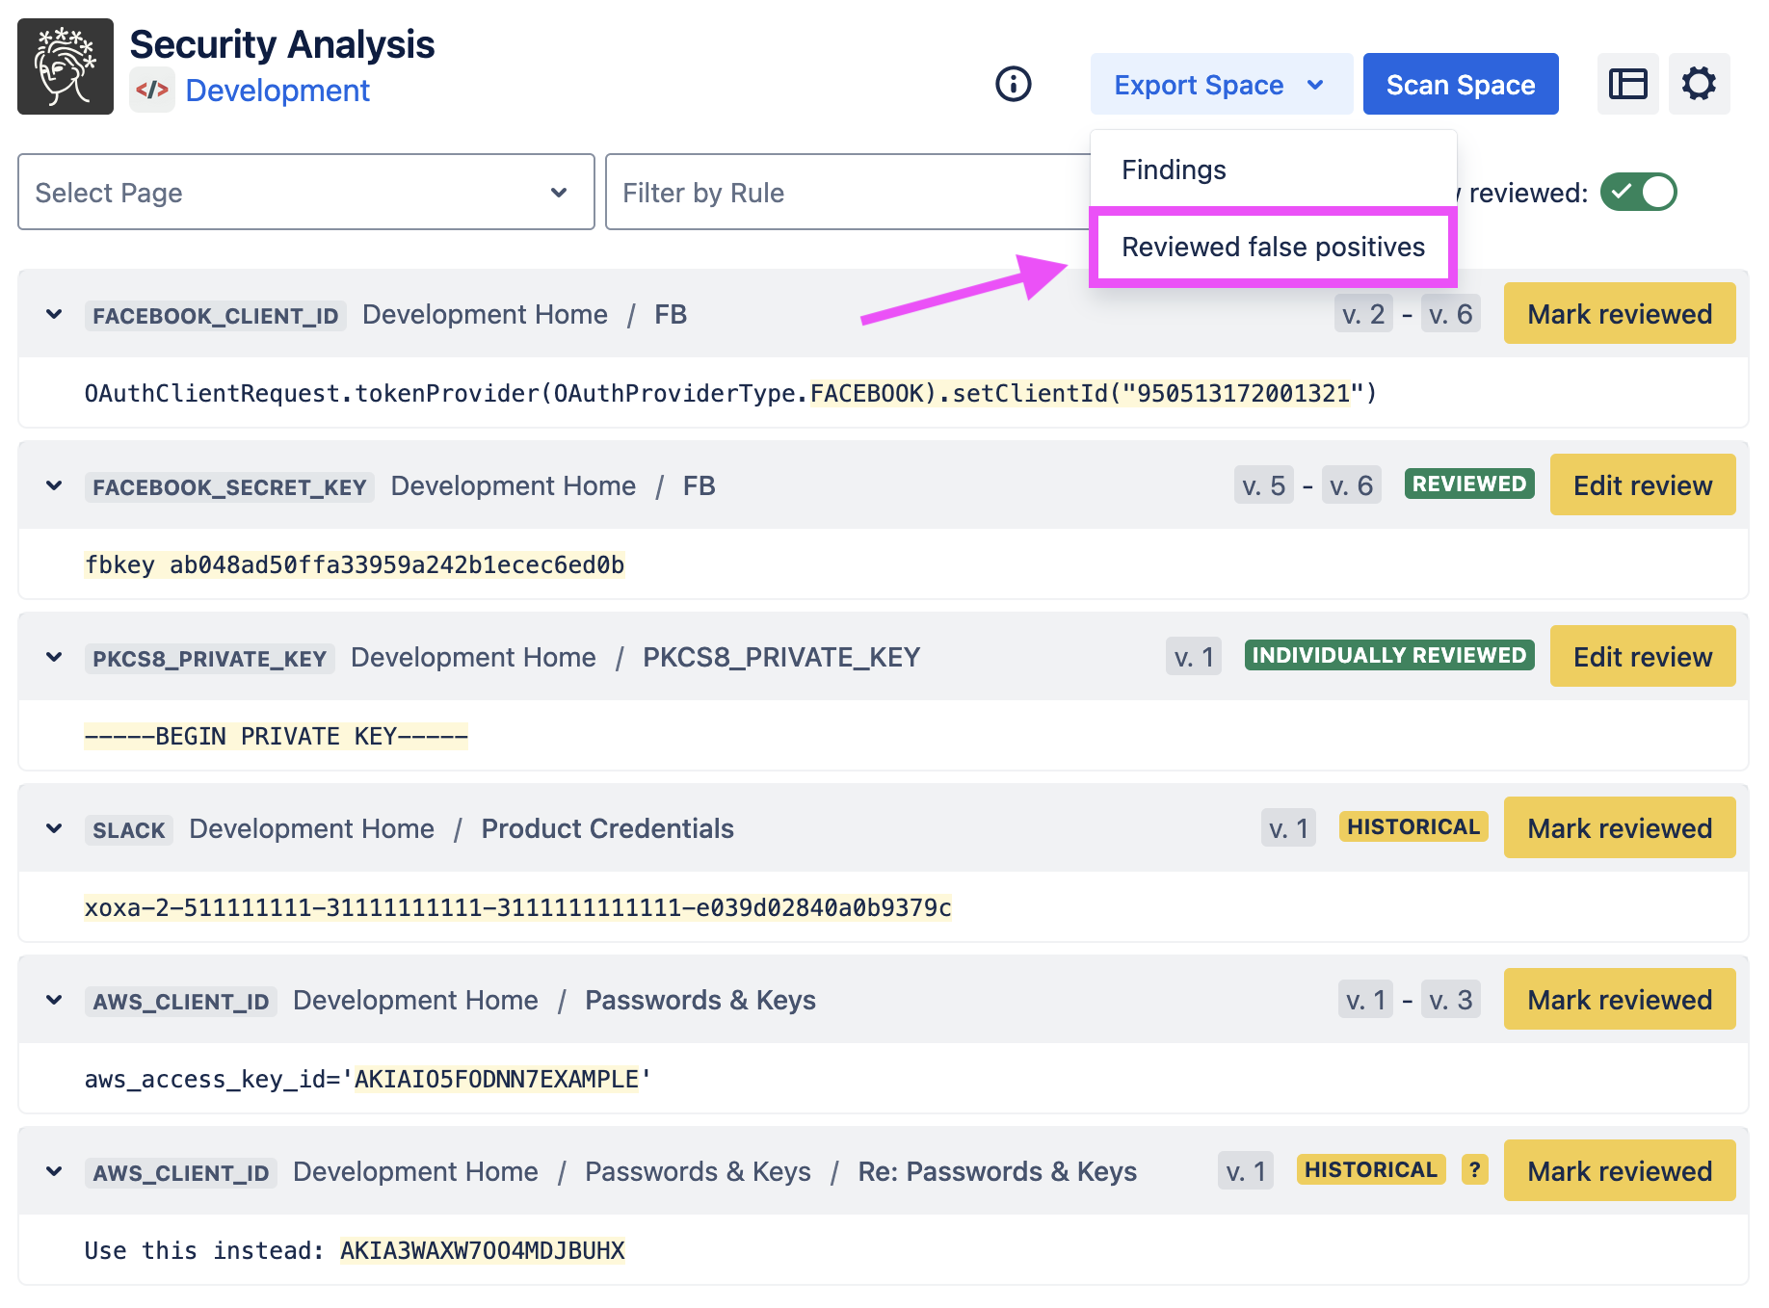Screen dimensions: 1769x1308
Task: Open the Select Page dropdown
Action: tap(305, 193)
